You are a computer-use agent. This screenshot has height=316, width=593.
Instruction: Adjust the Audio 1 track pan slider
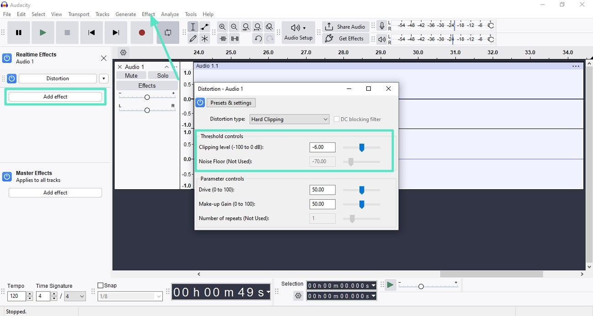(147, 110)
